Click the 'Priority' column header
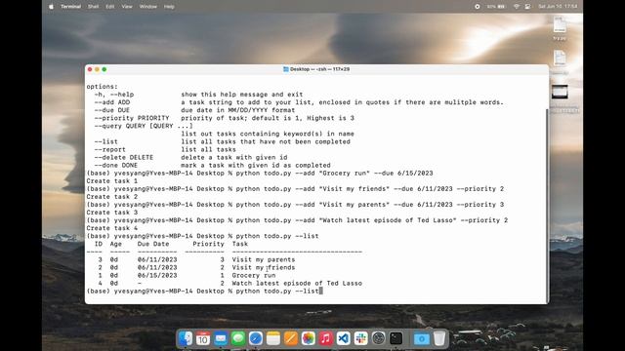This screenshot has height=351, width=625. tap(208, 244)
